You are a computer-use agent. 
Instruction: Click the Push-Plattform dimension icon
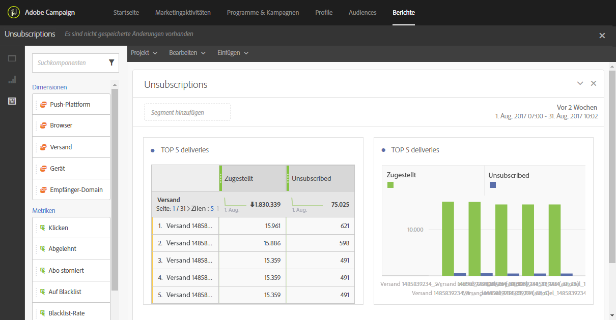click(x=43, y=105)
